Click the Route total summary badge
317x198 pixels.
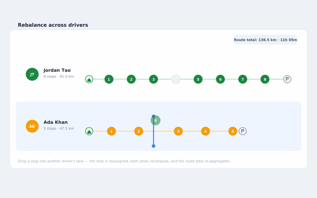pyautogui.click(x=265, y=40)
